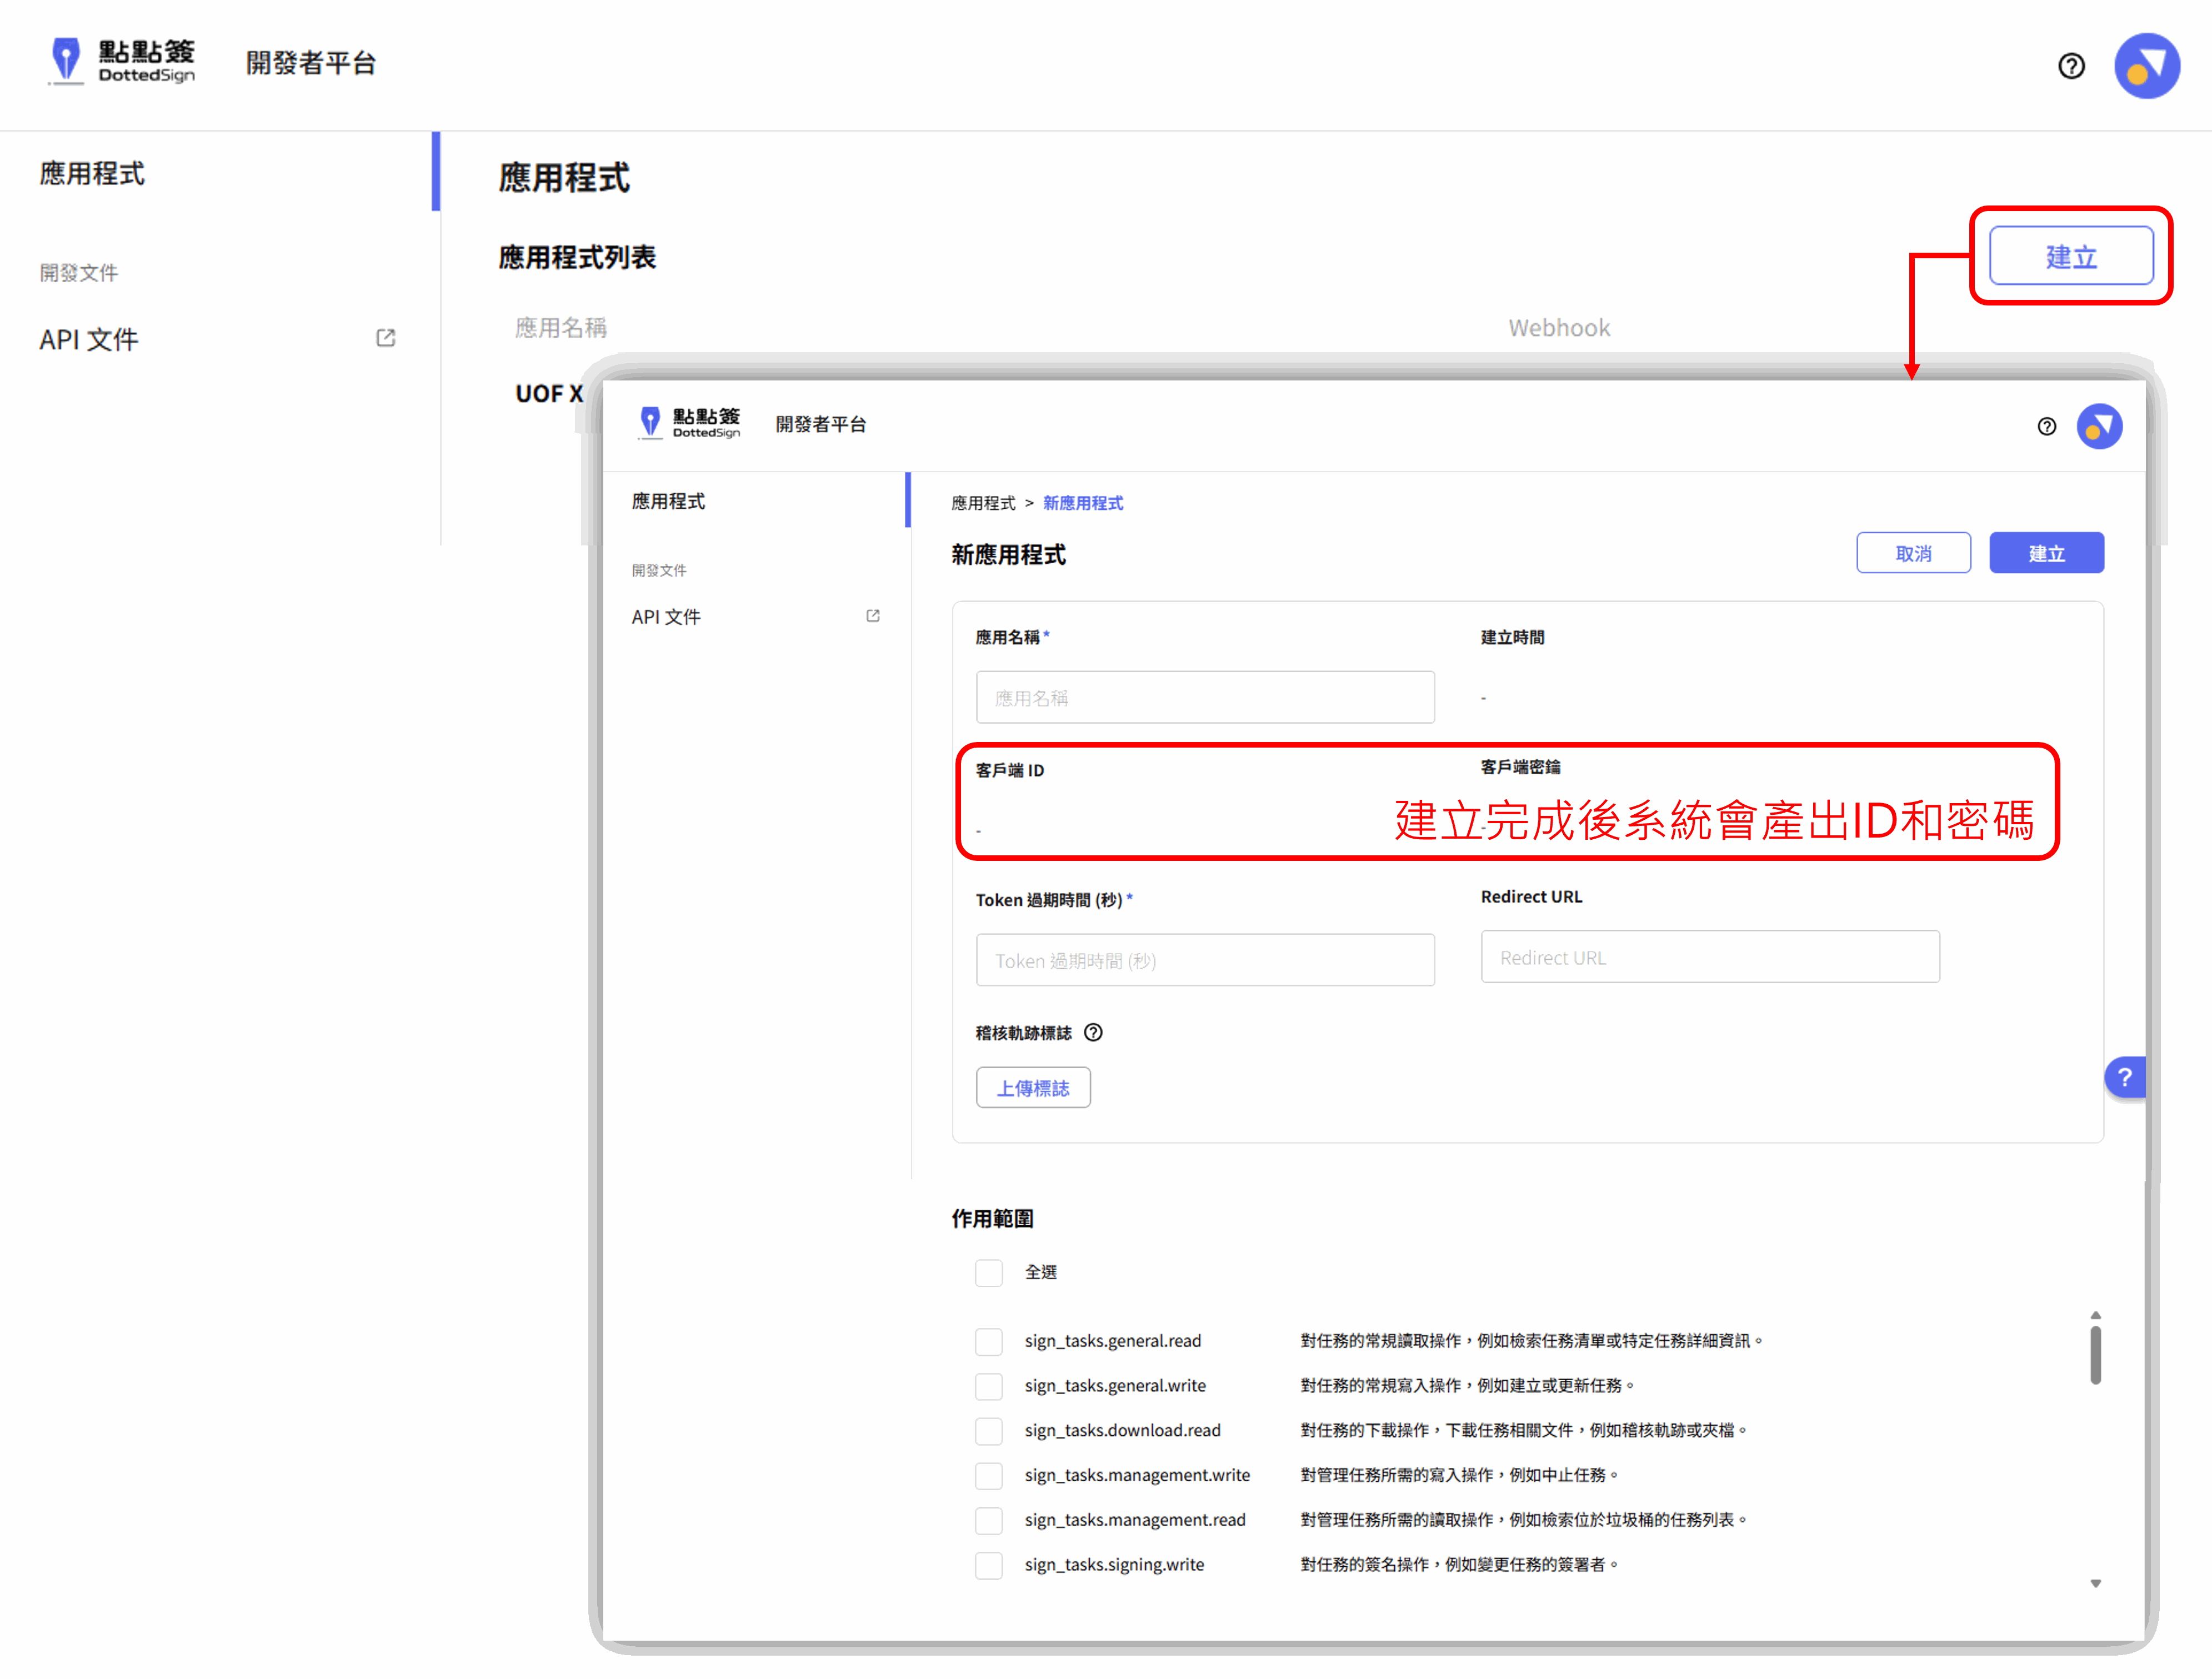Enable sign_tasks.general.read scope checkbox
2212x1679 pixels.
pyautogui.click(x=989, y=1341)
